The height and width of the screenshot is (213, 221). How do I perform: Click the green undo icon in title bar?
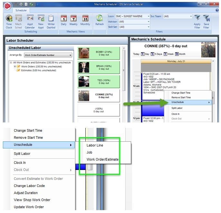pos(31,4)
